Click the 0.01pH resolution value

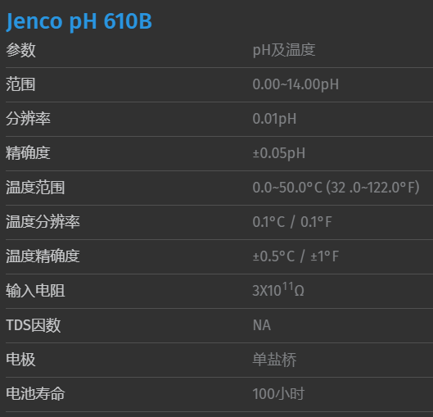tap(274, 119)
